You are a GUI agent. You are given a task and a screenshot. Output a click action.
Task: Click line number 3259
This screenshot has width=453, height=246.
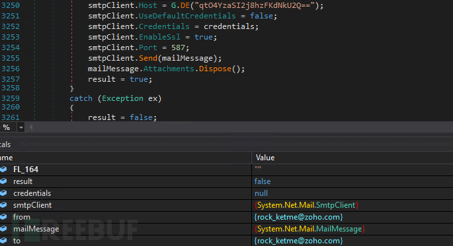point(11,98)
